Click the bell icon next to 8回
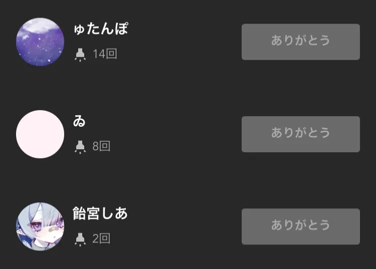376x269 pixels. point(80,146)
